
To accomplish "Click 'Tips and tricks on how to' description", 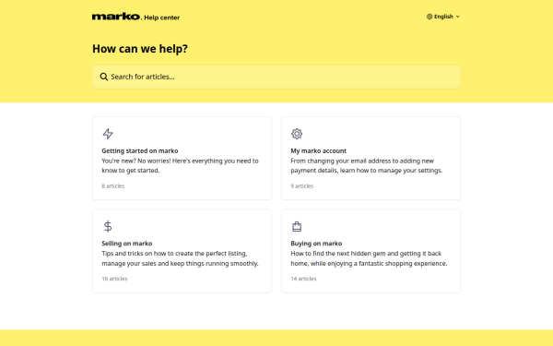I will pos(180,258).
